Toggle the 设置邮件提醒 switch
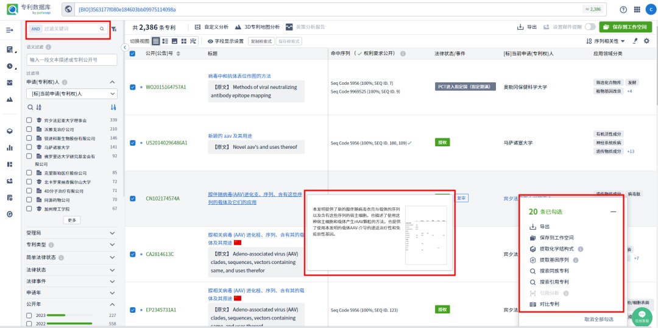The image size is (658, 328). coord(590,26)
